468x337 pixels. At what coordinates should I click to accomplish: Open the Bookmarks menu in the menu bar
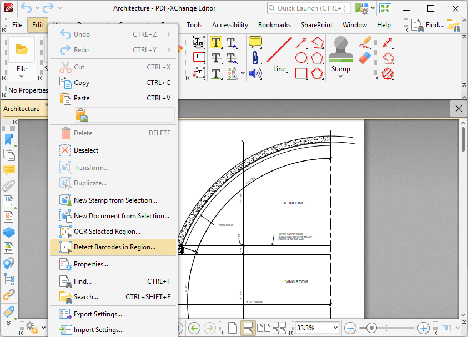tap(274, 25)
